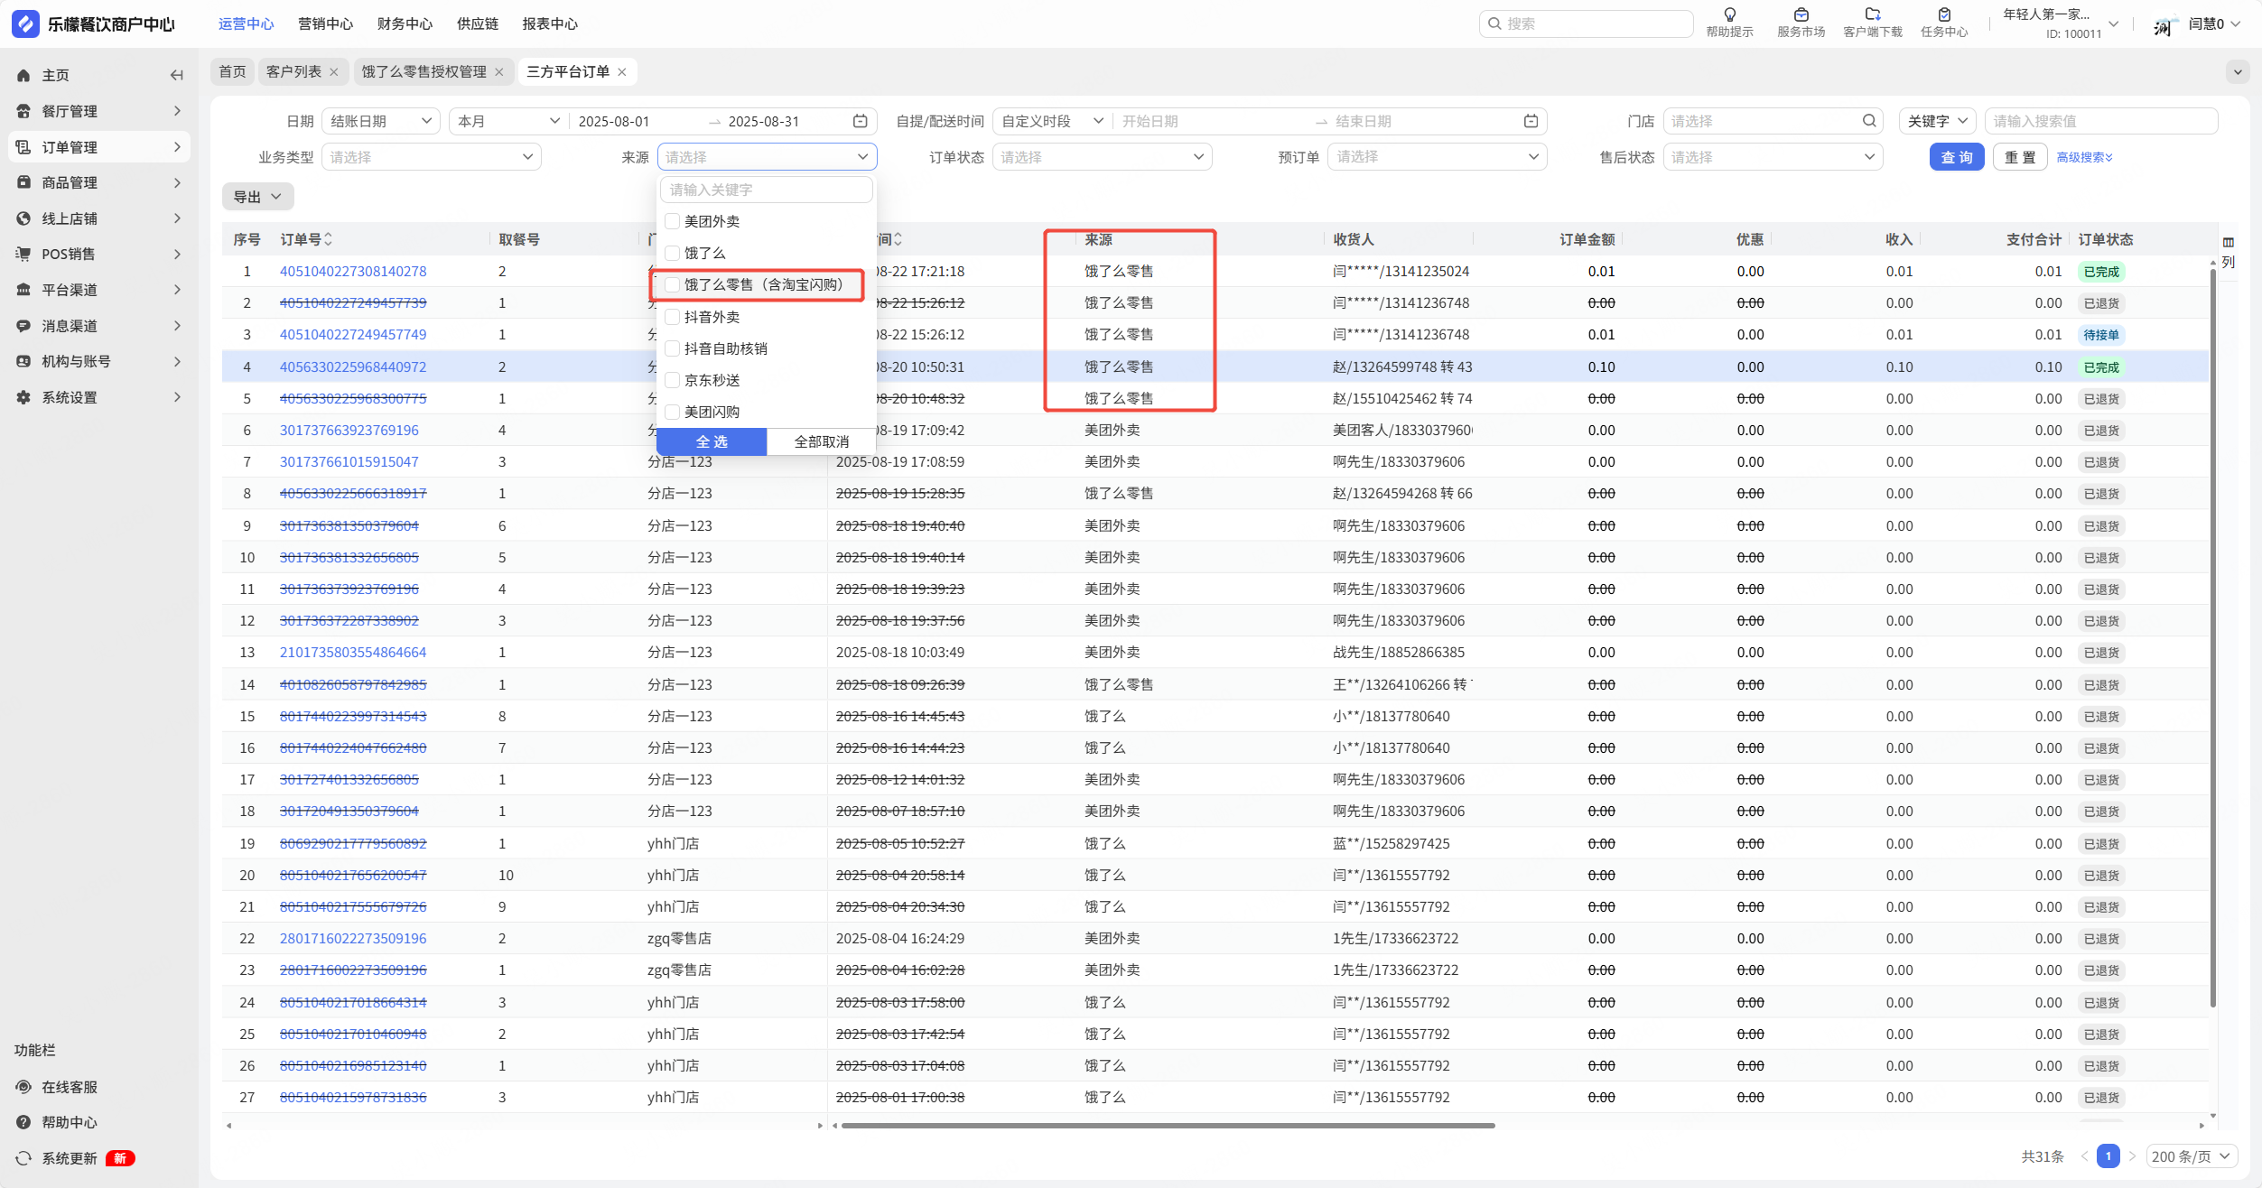Click the 系统更新 refresh icon
Image resolution: width=2262 pixels, height=1188 pixels.
(x=23, y=1158)
